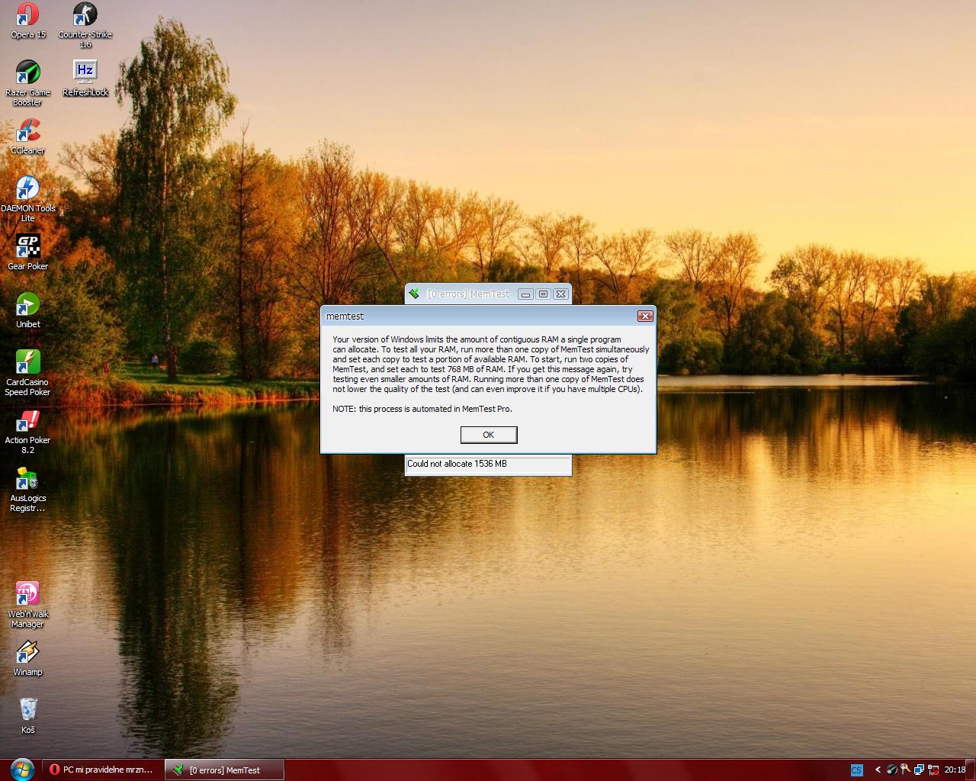Expand the hidden system tray icons
The image size is (976, 781).
878,770
